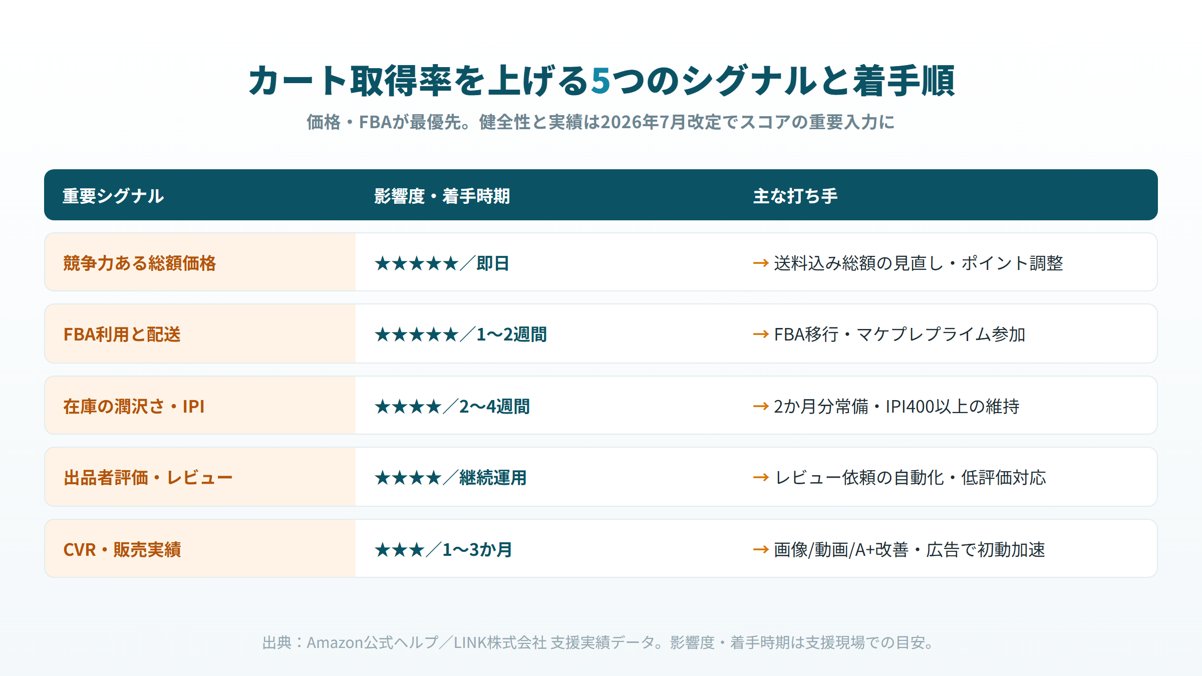This screenshot has width=1202, height=676.
Task: Click the orange arrow before 2か月分常備
Action: point(761,406)
